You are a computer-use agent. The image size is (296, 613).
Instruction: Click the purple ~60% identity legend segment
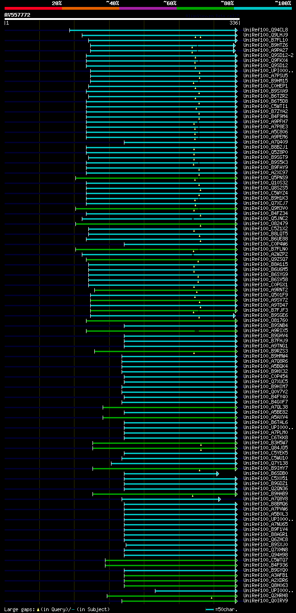pyautogui.click(x=148, y=8)
